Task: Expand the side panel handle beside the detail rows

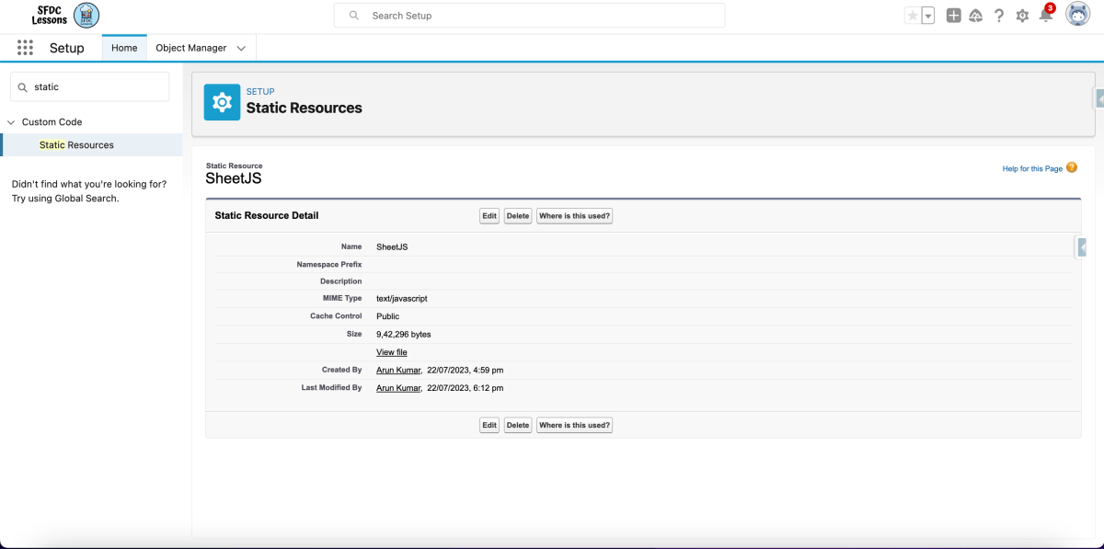Action: tap(1082, 246)
